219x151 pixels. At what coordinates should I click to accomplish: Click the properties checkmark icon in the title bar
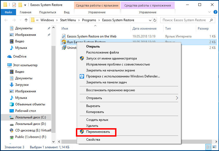[14, 5]
